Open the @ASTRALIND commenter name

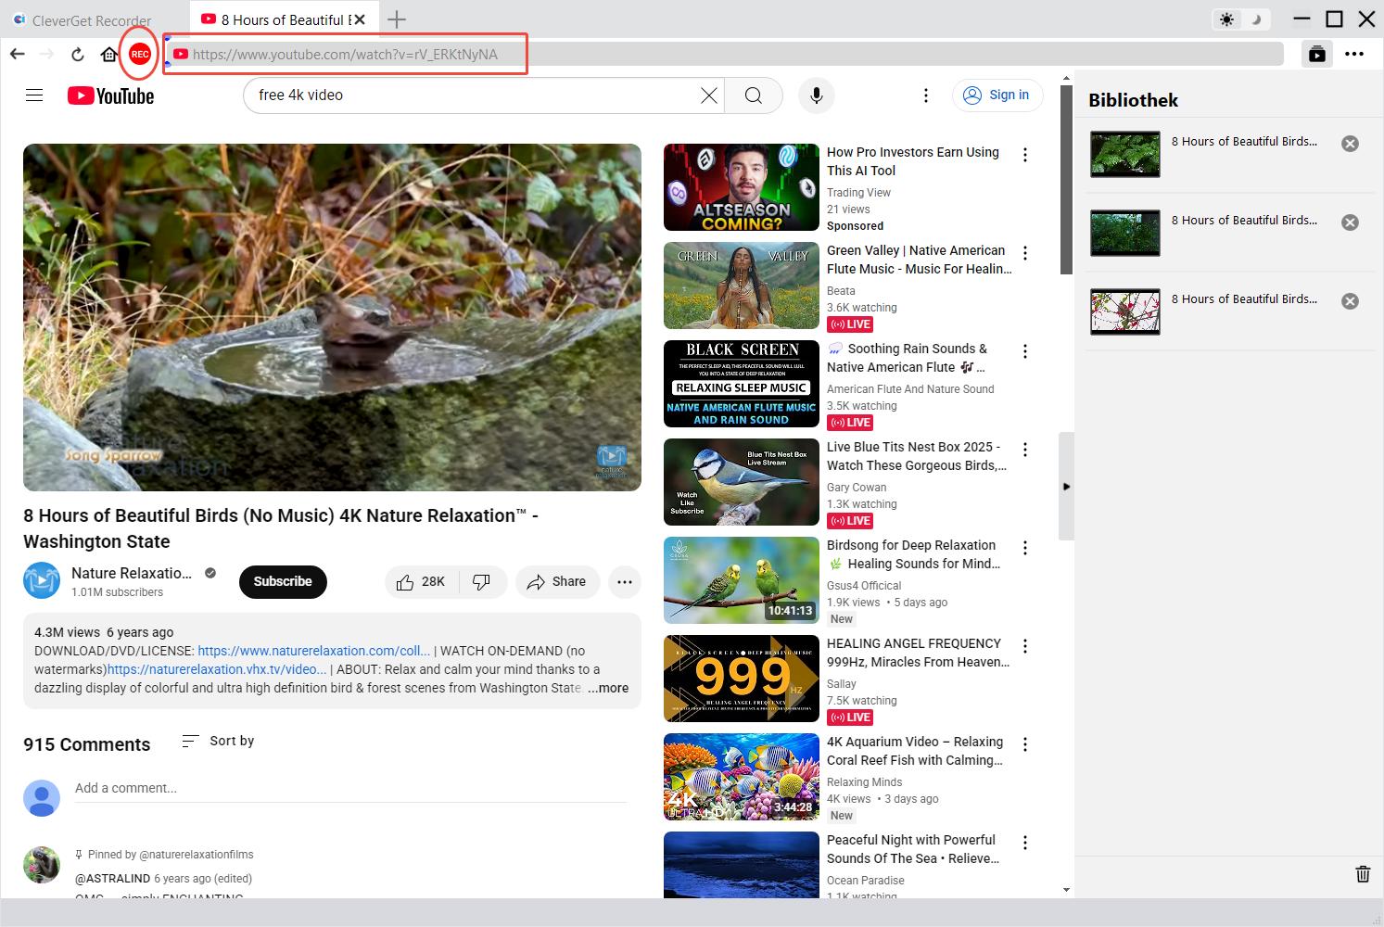(112, 878)
